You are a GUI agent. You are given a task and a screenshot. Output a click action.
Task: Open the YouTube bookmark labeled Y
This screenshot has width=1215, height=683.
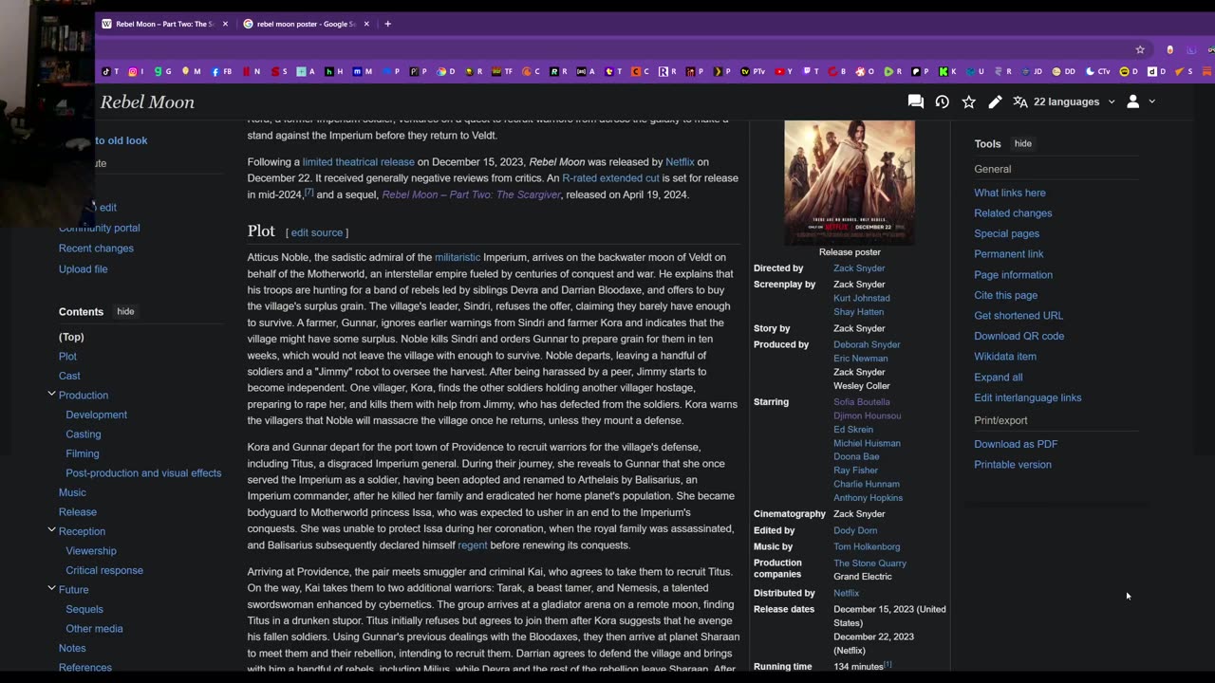point(783,71)
